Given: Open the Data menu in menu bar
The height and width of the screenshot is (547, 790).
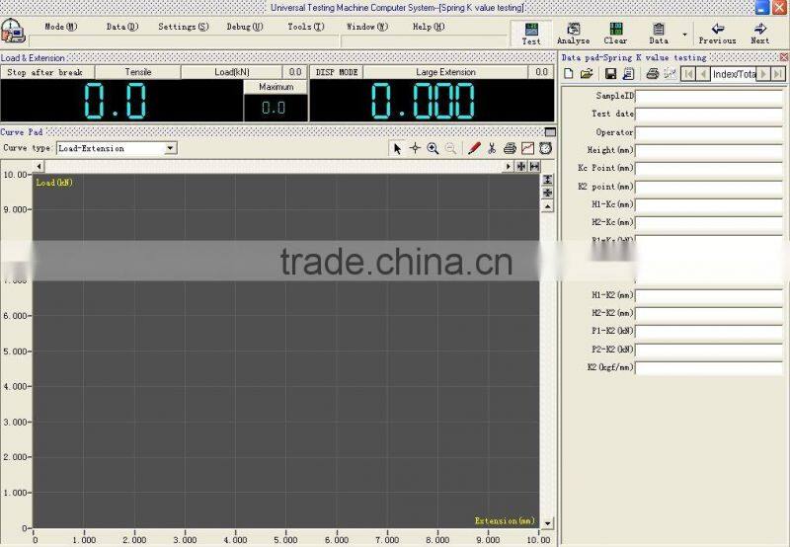Looking at the screenshot, I should pos(121,27).
